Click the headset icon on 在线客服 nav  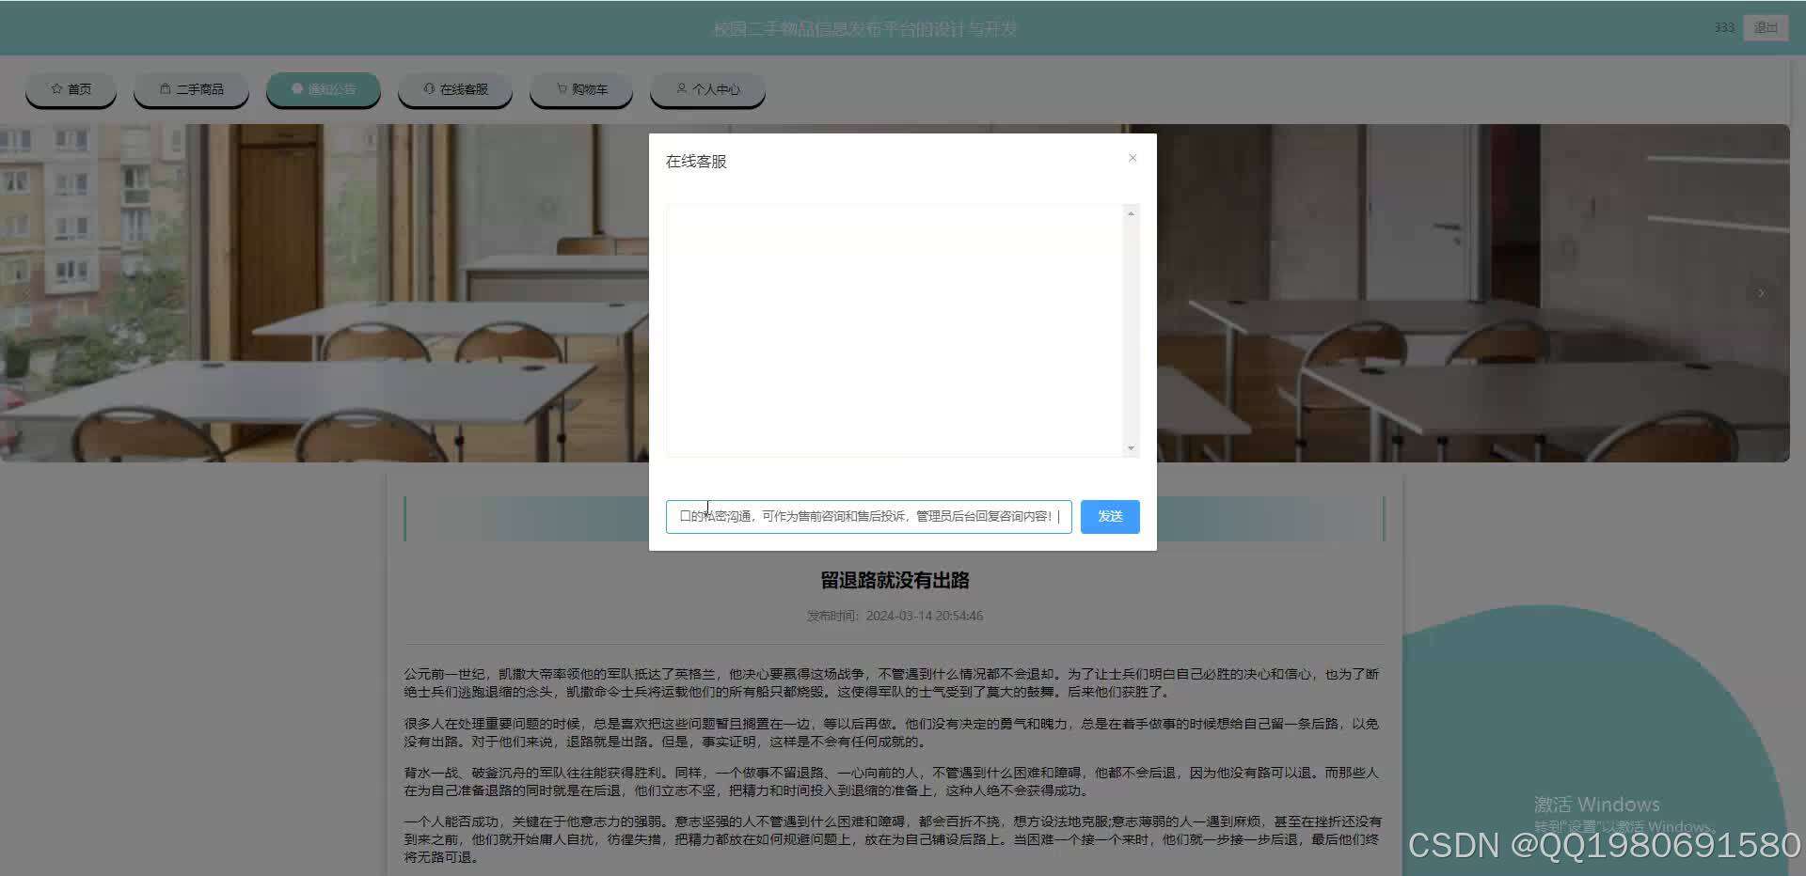tap(429, 88)
